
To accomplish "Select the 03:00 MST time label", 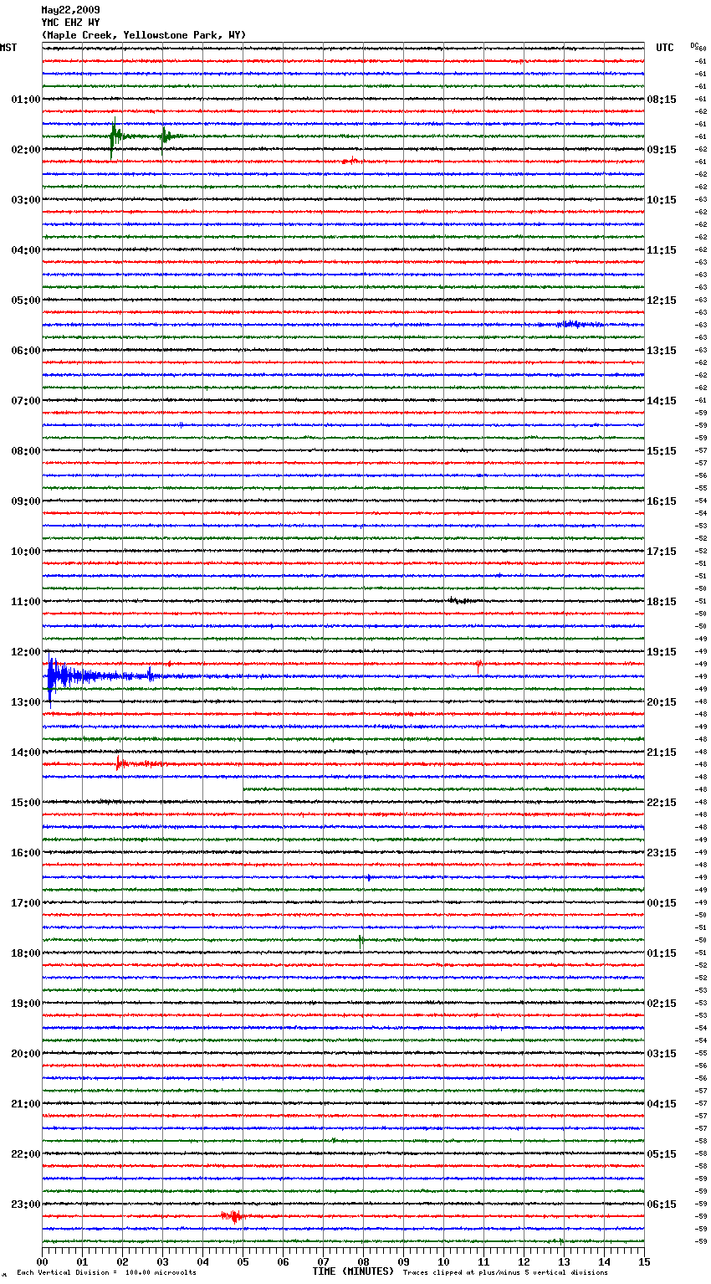I will pyautogui.click(x=25, y=200).
